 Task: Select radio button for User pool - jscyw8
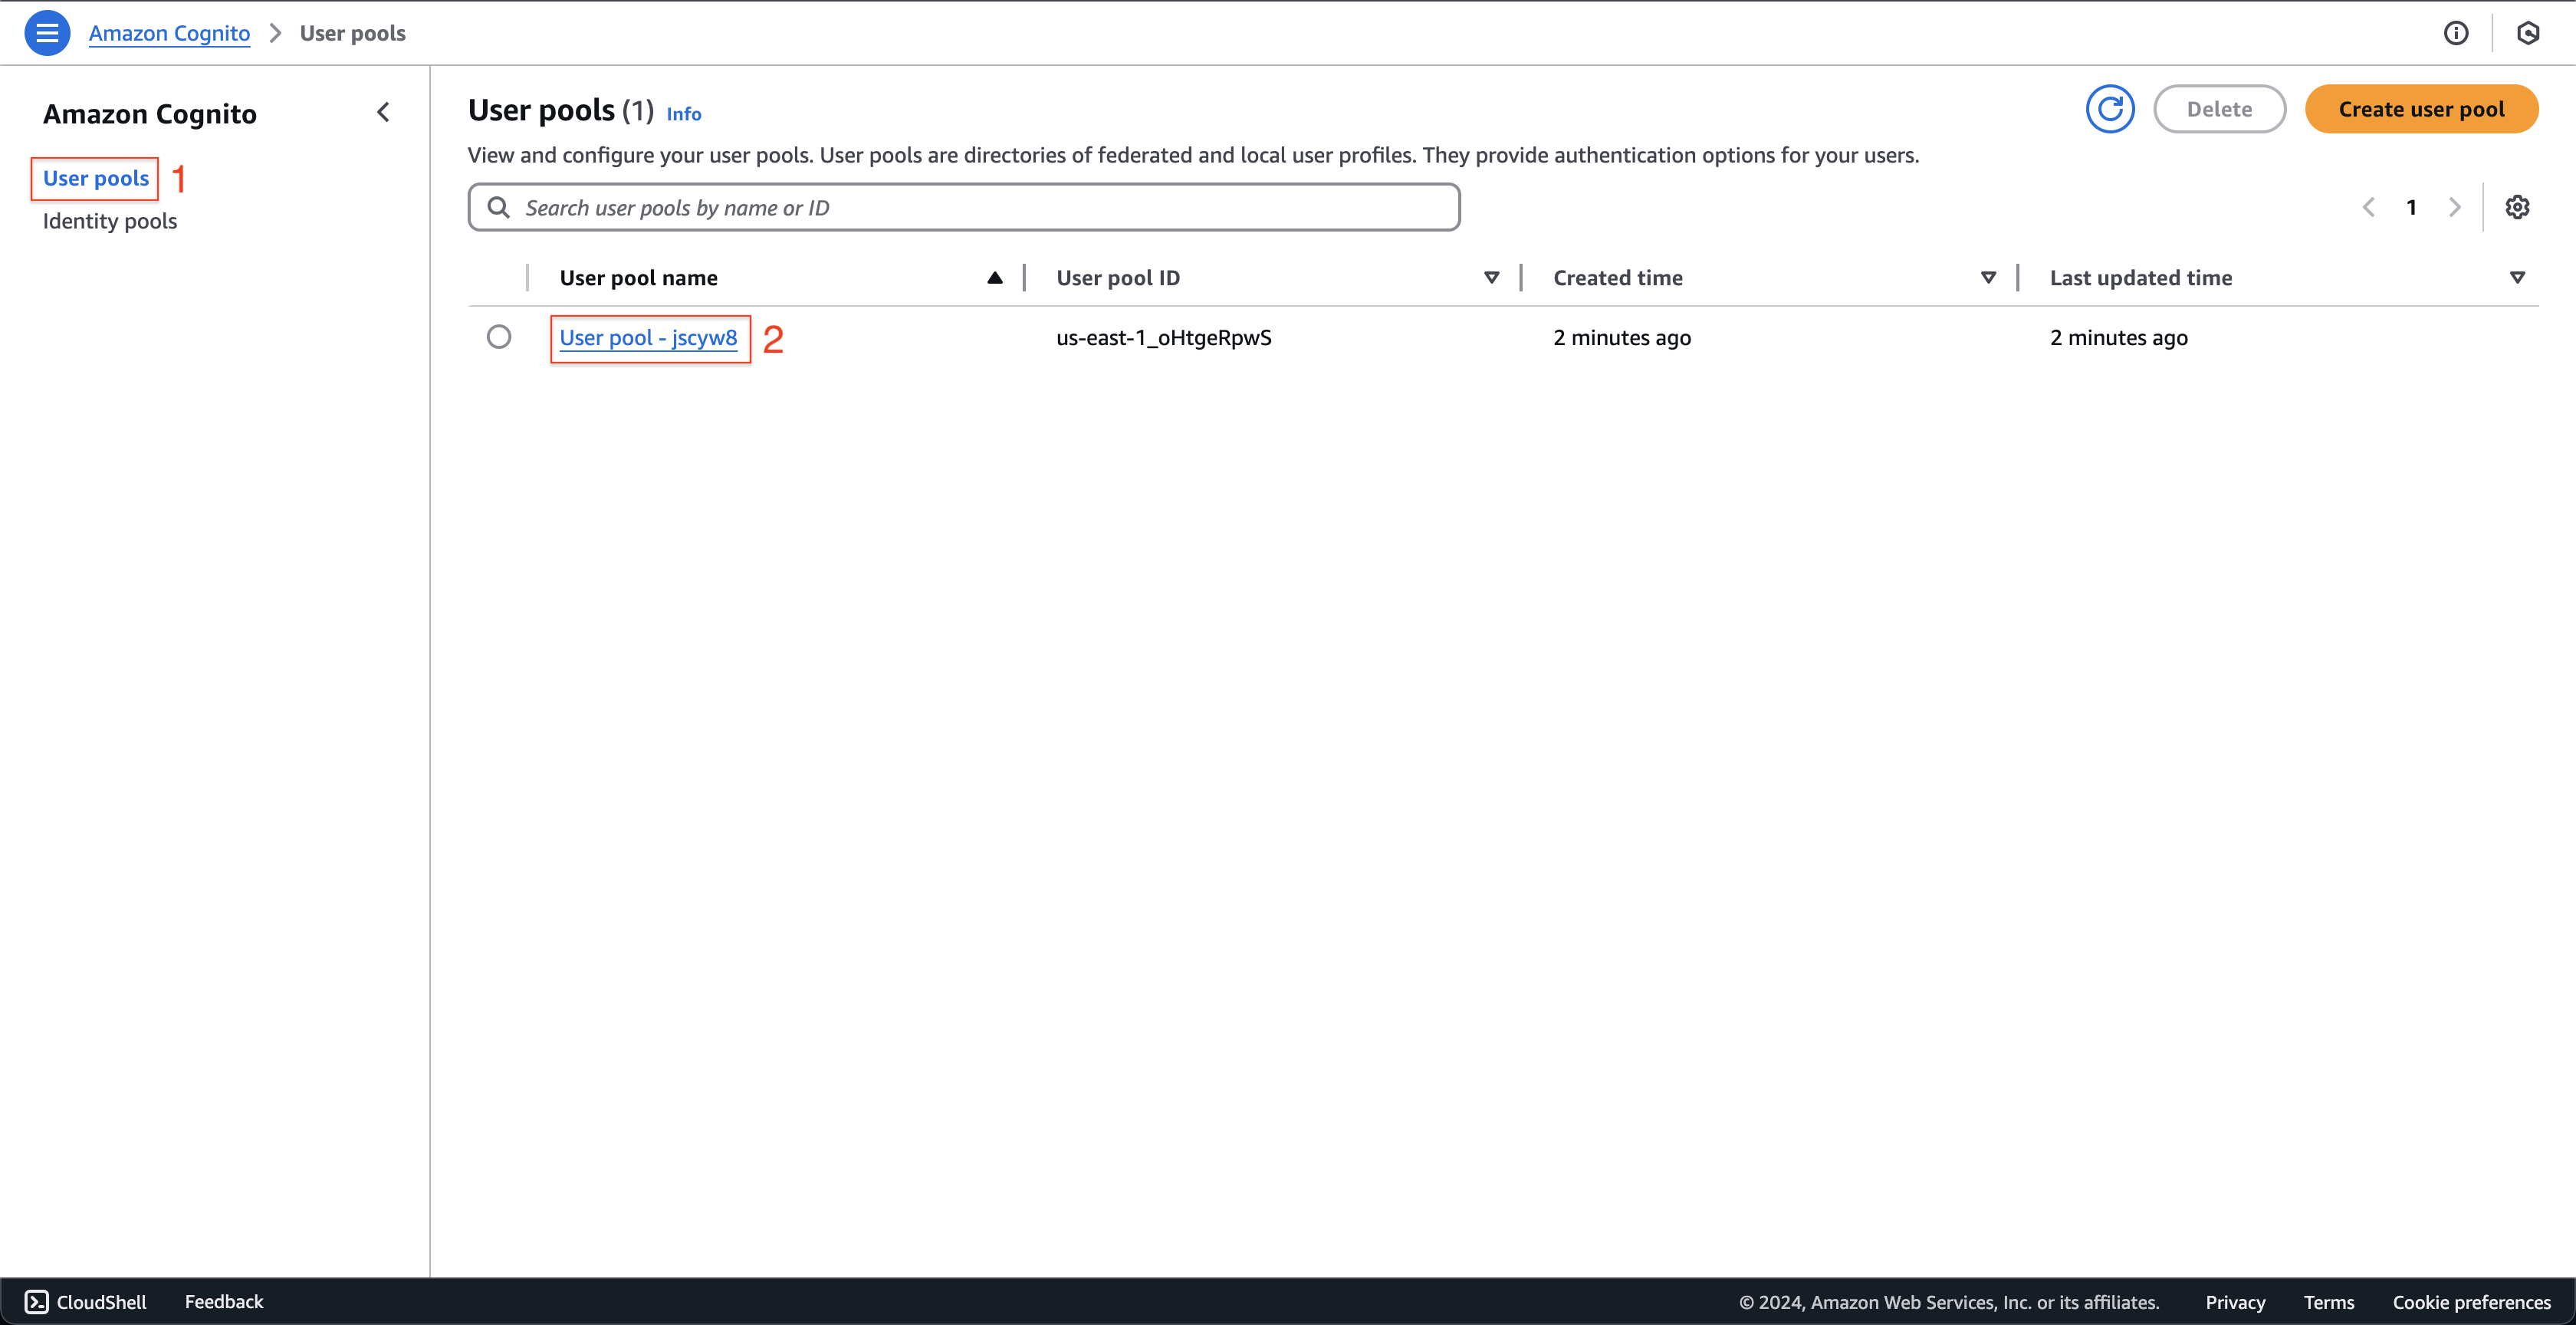[499, 337]
